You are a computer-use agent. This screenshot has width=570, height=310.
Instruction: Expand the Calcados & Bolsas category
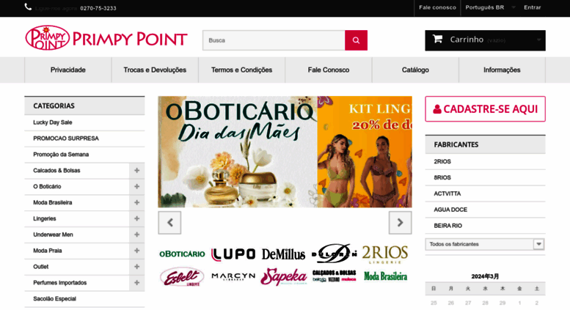point(136,171)
